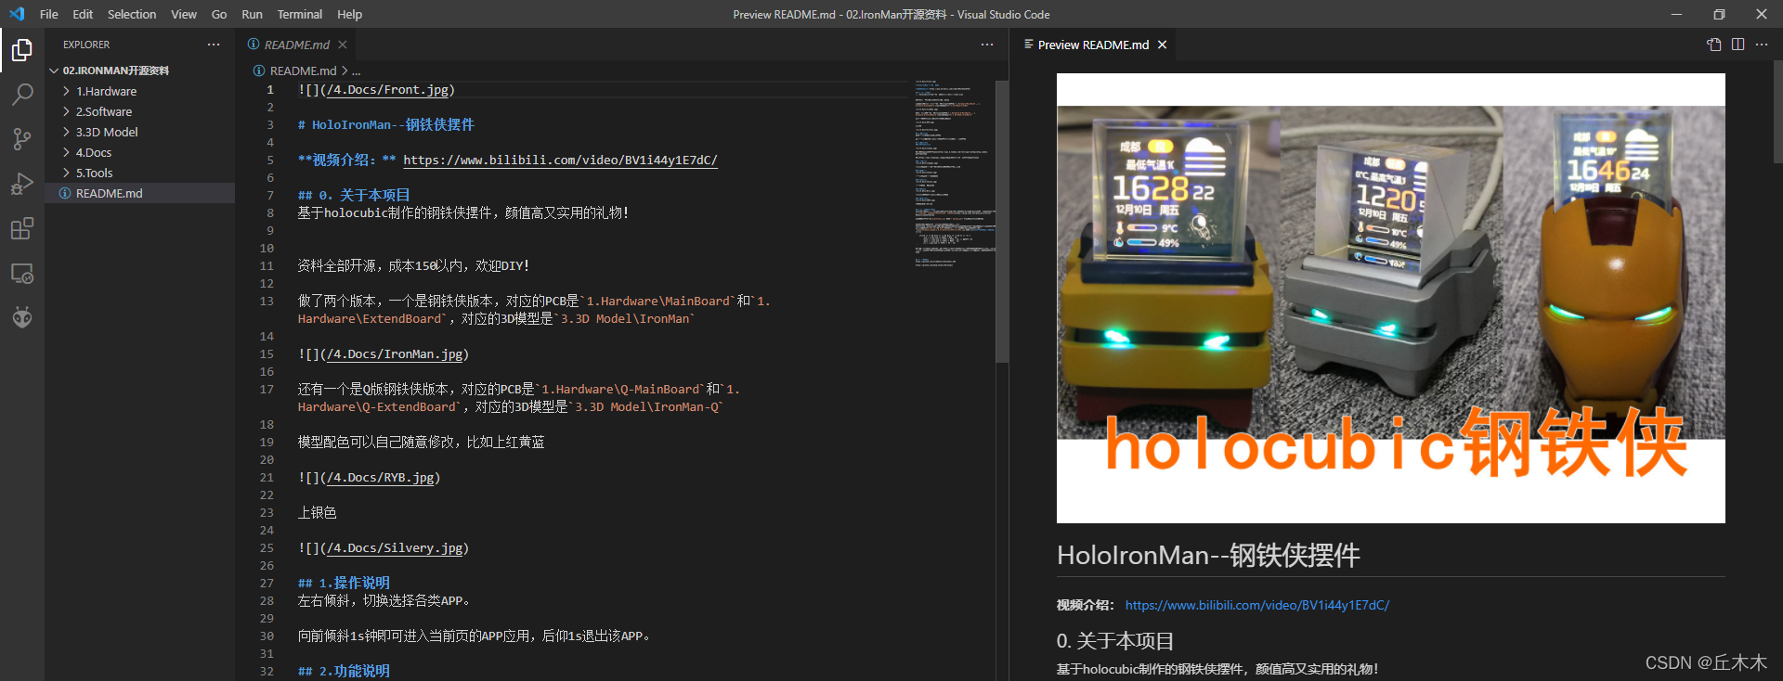Open the Explorer view in activity bar
This screenshot has height=681, width=1783.
click(22, 49)
